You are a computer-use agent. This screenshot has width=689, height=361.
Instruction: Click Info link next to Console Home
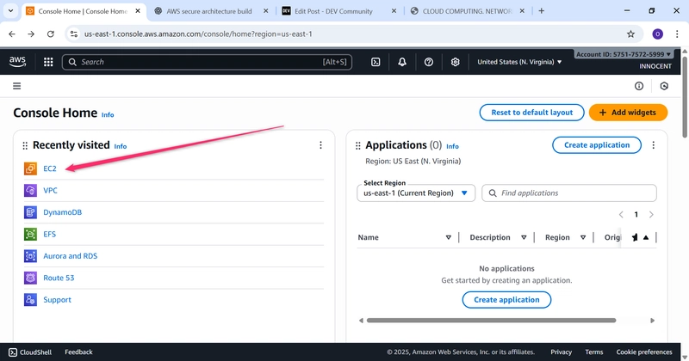(x=108, y=115)
